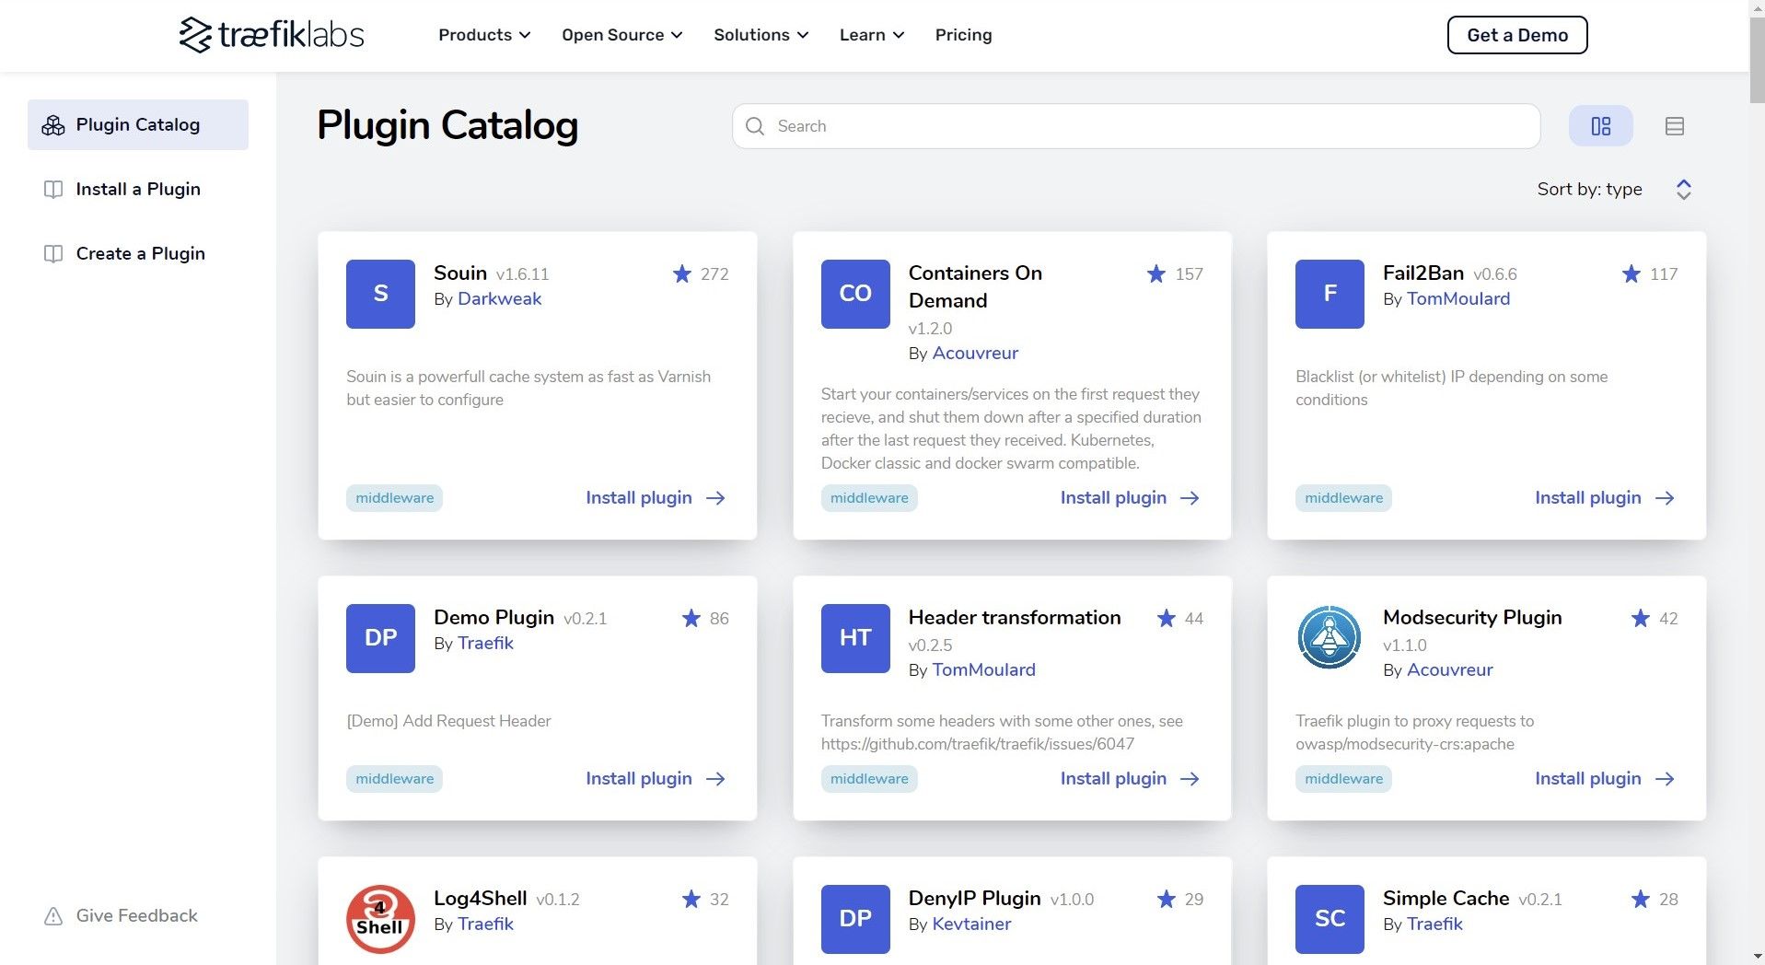
Task: Click the Give Feedback warning icon
Action: (53, 916)
